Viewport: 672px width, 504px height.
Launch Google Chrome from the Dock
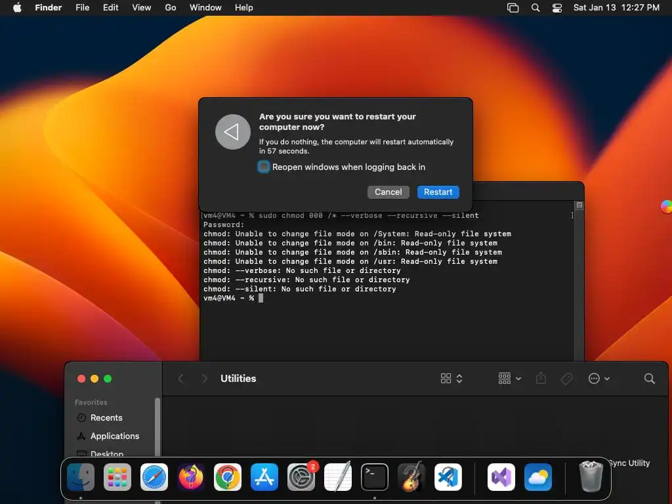point(228,477)
